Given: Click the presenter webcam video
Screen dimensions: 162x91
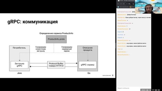Looking at the screenshot, I should [149, 7].
